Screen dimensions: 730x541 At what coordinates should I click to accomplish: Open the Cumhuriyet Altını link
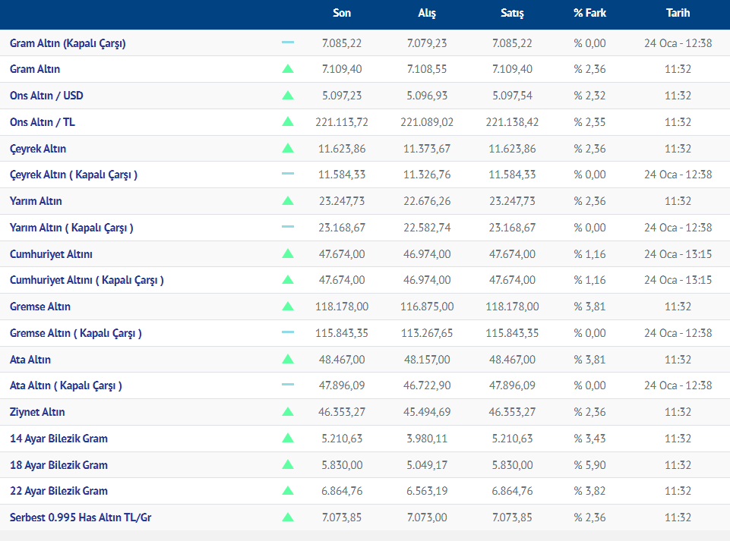tap(51, 254)
